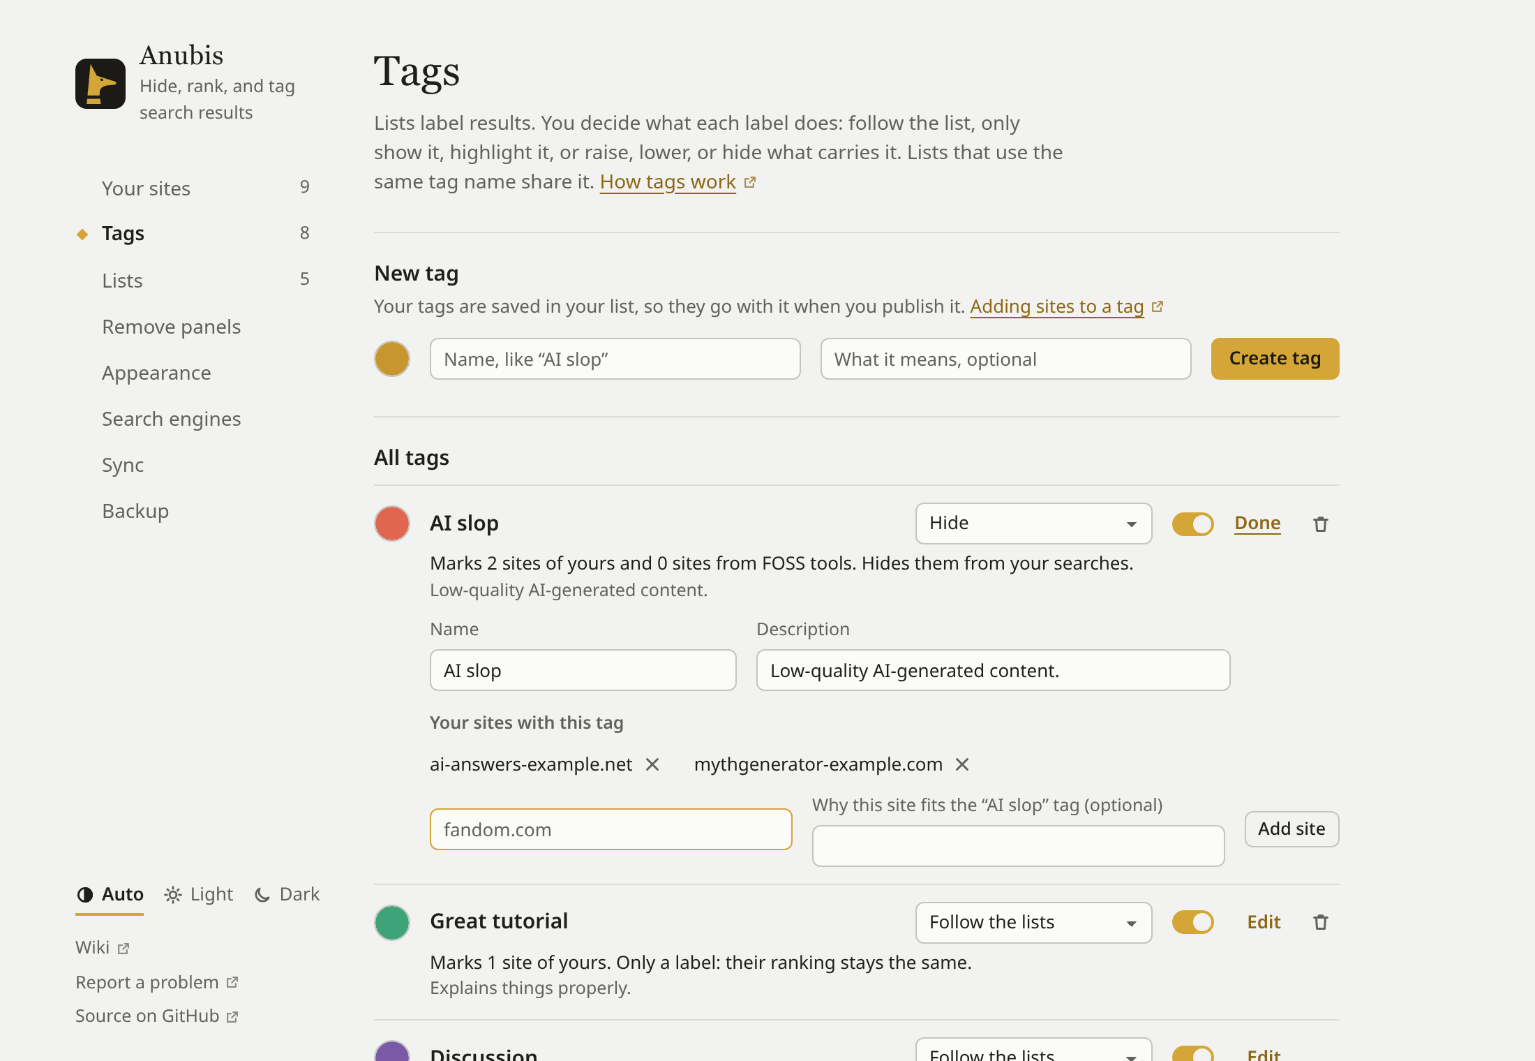Screen dimensions: 1535x1061
Task: Click the new tag Name input field
Action: 615,359
